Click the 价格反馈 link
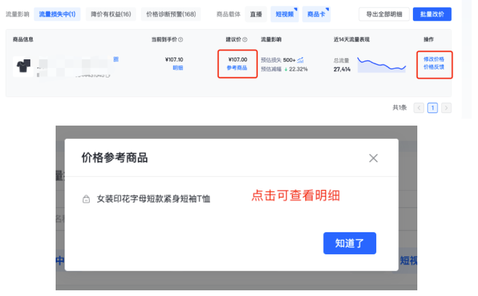Screen dimensions: 478x296 point(434,68)
